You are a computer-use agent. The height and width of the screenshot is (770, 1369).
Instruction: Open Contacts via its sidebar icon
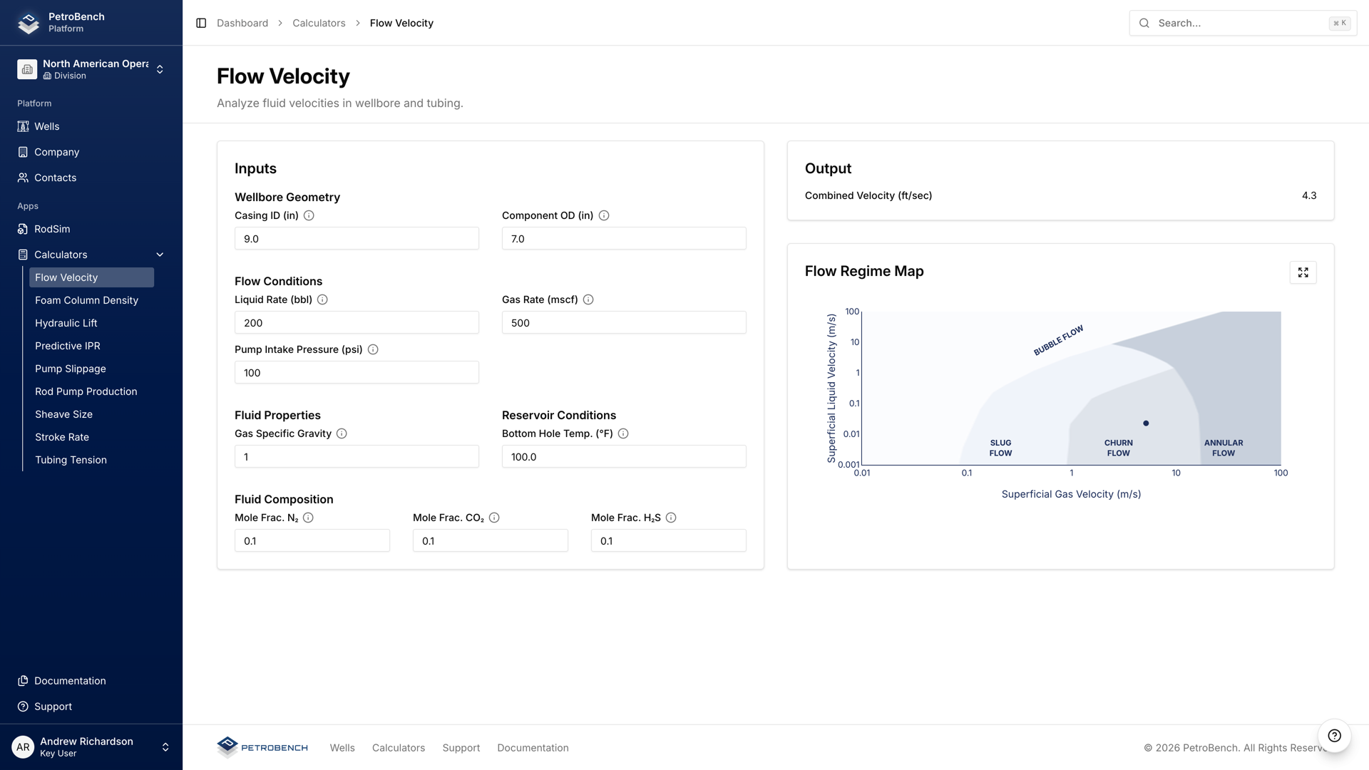(22, 178)
